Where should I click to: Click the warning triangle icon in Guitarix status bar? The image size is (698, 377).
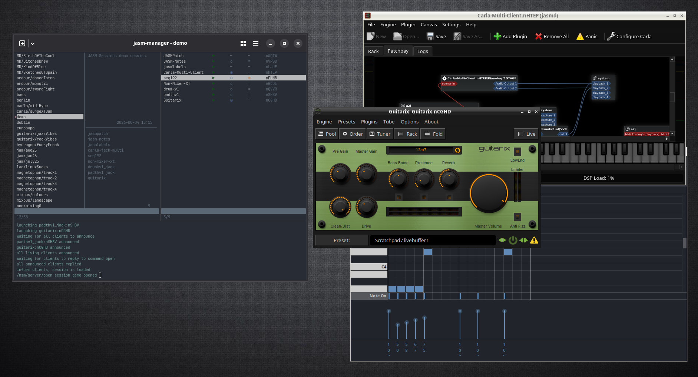534,240
